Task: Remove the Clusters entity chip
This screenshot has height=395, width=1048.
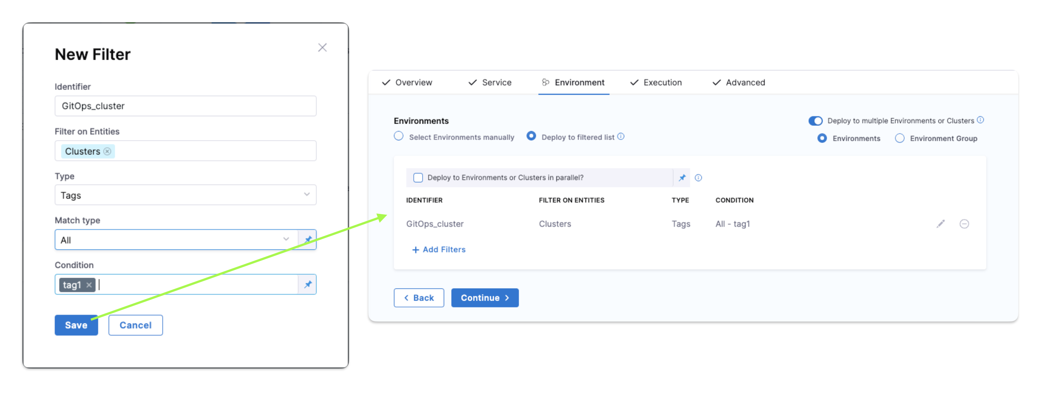Action: [x=107, y=151]
